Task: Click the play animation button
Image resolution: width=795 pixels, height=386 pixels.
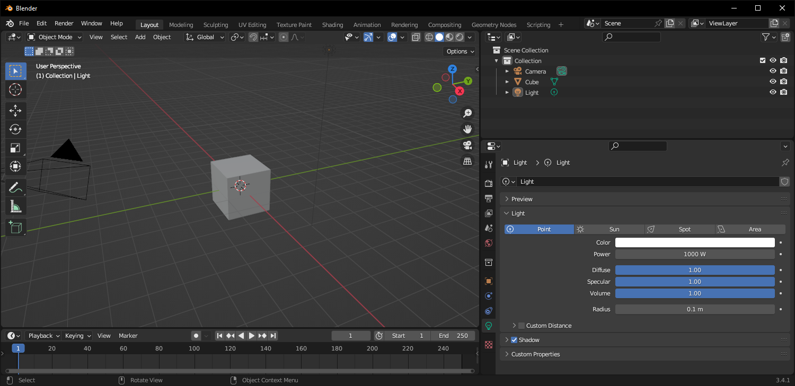Action: (x=252, y=336)
